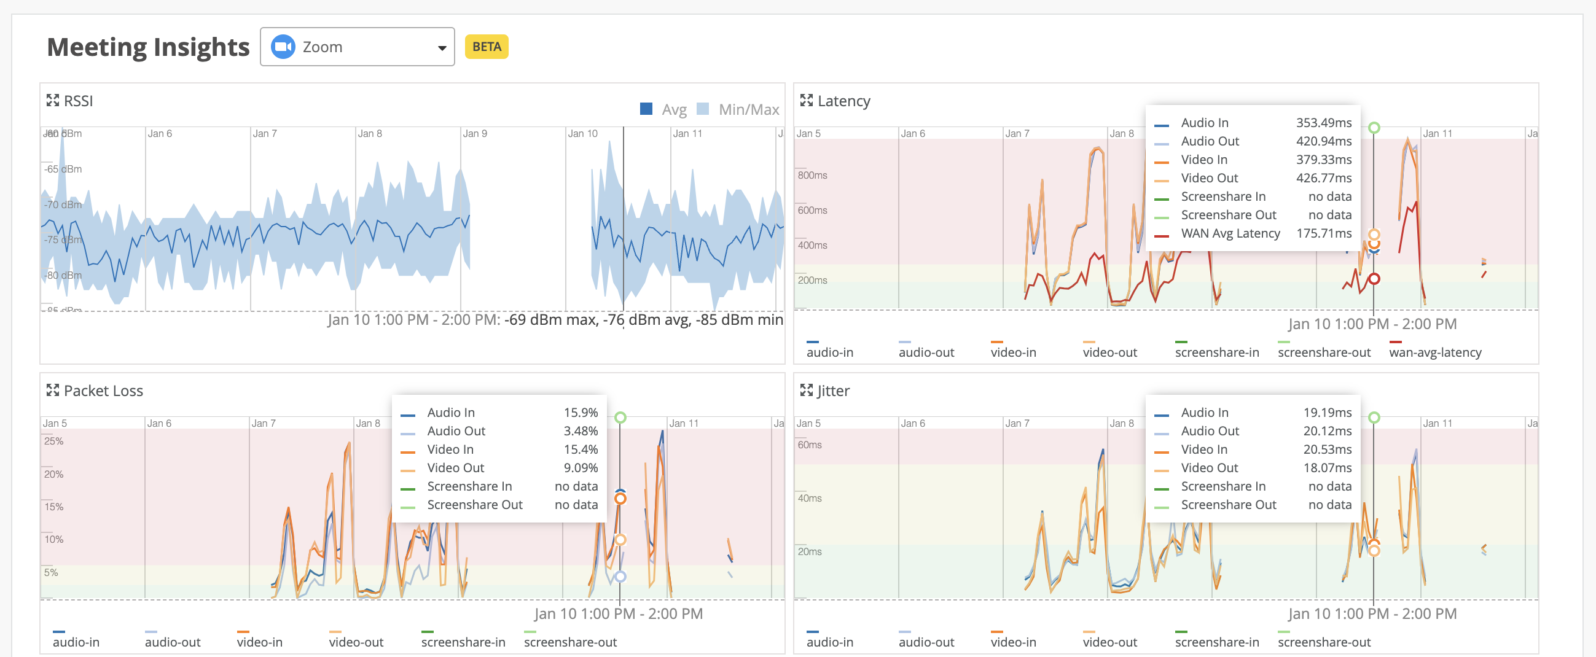1596x657 pixels.
Task: Click the Avg blue swatch in RSSI legend
Action: pyautogui.click(x=646, y=109)
